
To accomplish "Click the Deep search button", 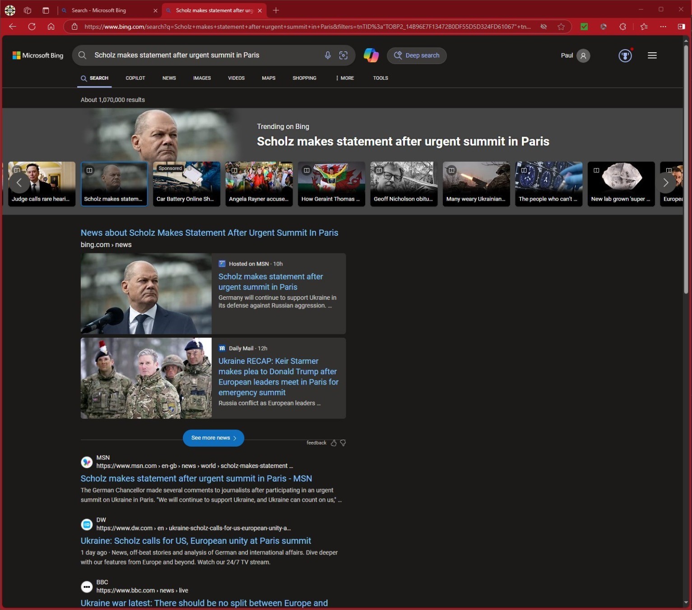I will pos(417,55).
